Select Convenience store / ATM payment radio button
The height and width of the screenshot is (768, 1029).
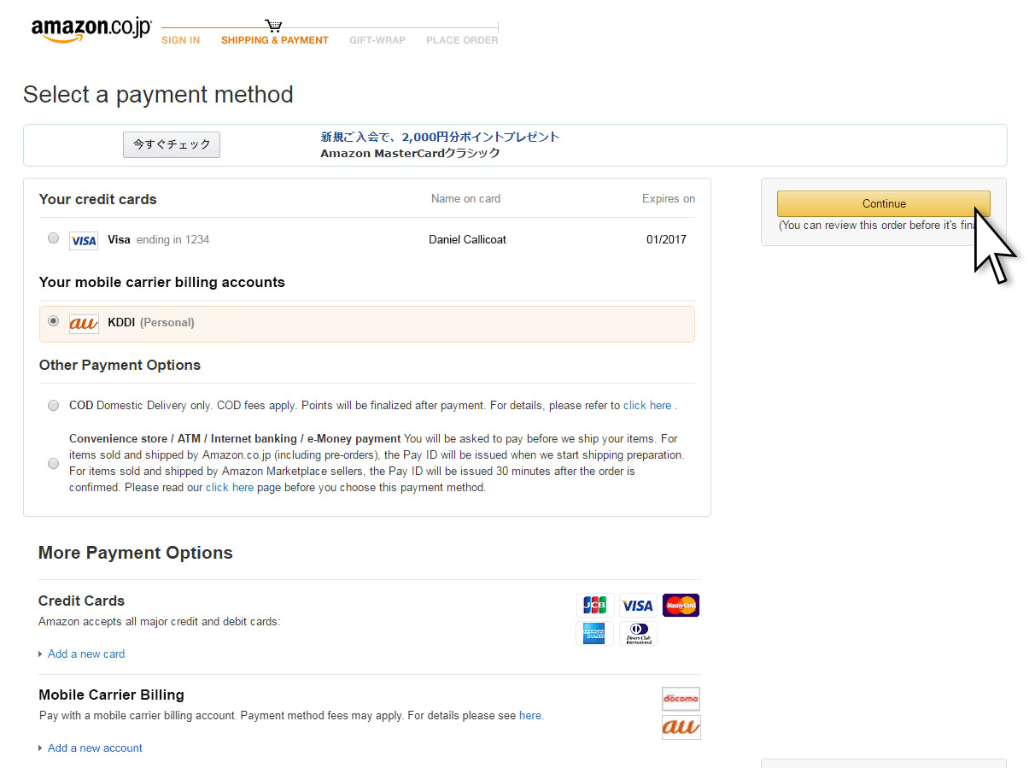pyautogui.click(x=54, y=463)
